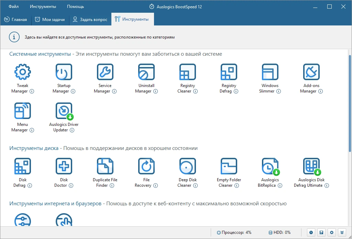
Task: Launch Registry Defrag tool
Action: [x=229, y=72]
